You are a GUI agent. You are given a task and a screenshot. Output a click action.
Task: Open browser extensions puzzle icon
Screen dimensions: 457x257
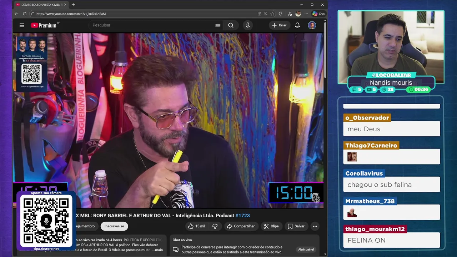(x=281, y=14)
